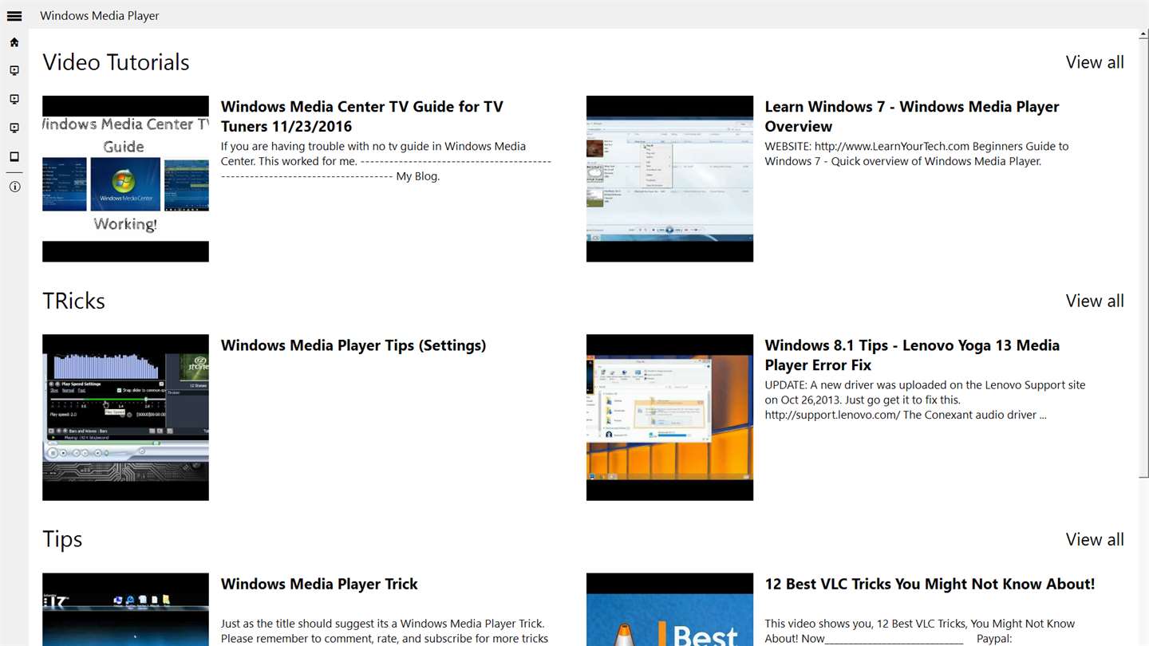Click the 'TRicks' section heading
Screen dimensions: 1149x646
point(73,301)
